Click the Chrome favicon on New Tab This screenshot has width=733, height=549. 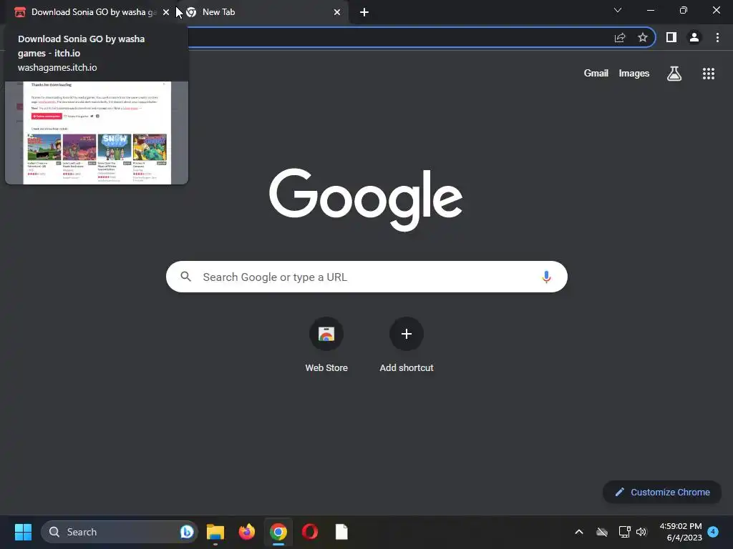click(x=191, y=12)
